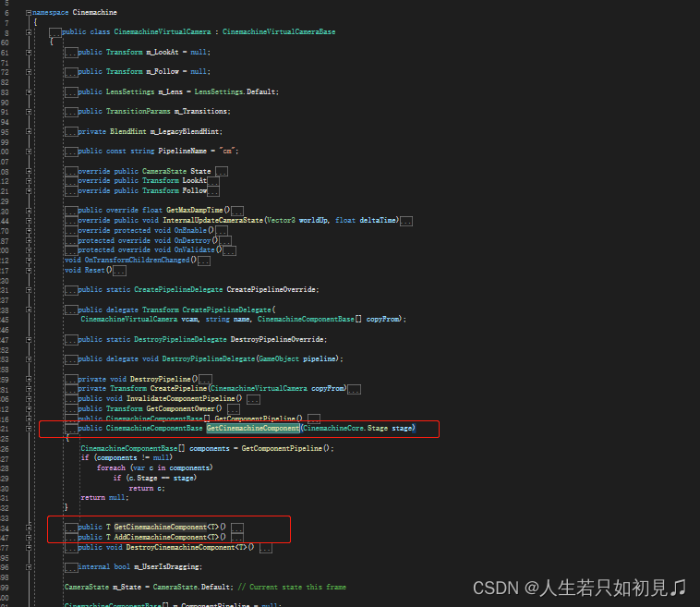Expand leading ellipsis box before m_Transitions declaration

pos(71,112)
